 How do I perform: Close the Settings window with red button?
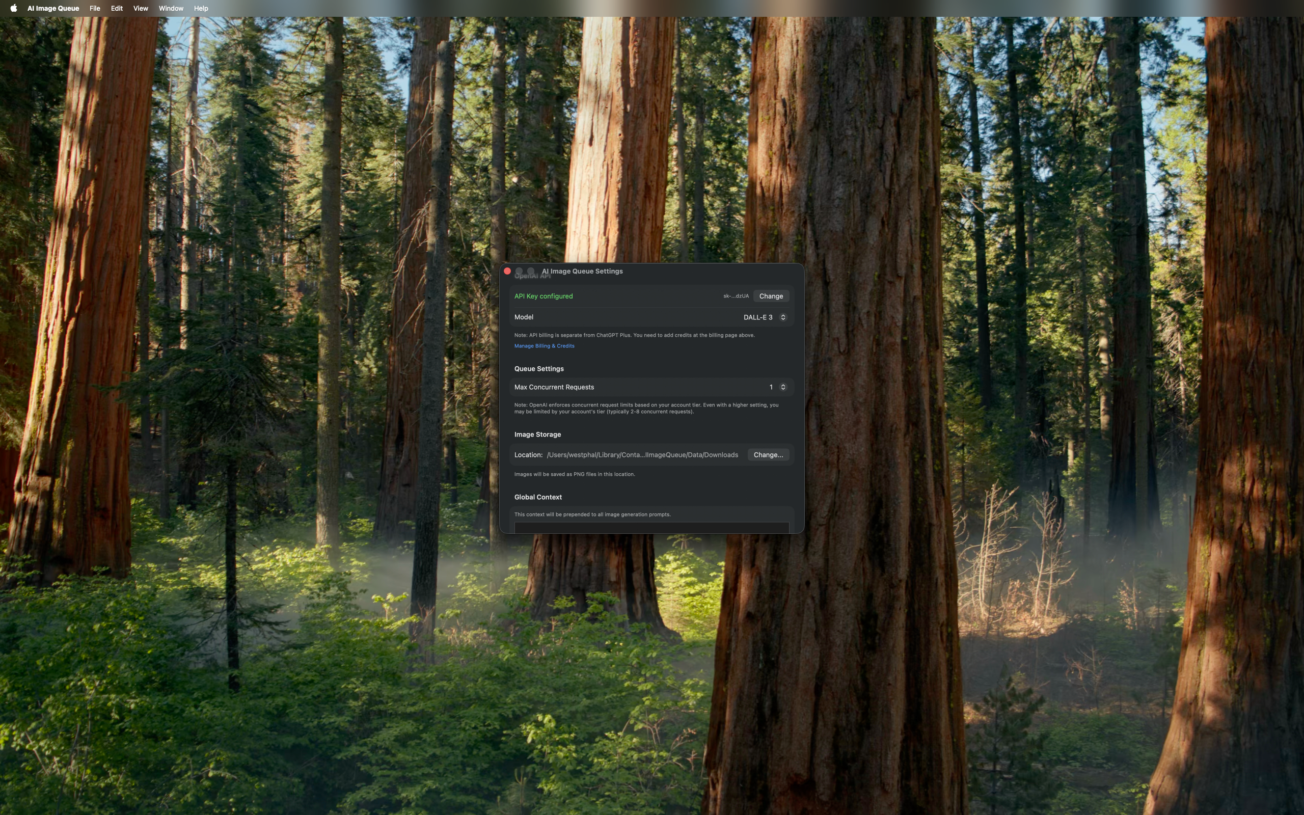point(507,271)
